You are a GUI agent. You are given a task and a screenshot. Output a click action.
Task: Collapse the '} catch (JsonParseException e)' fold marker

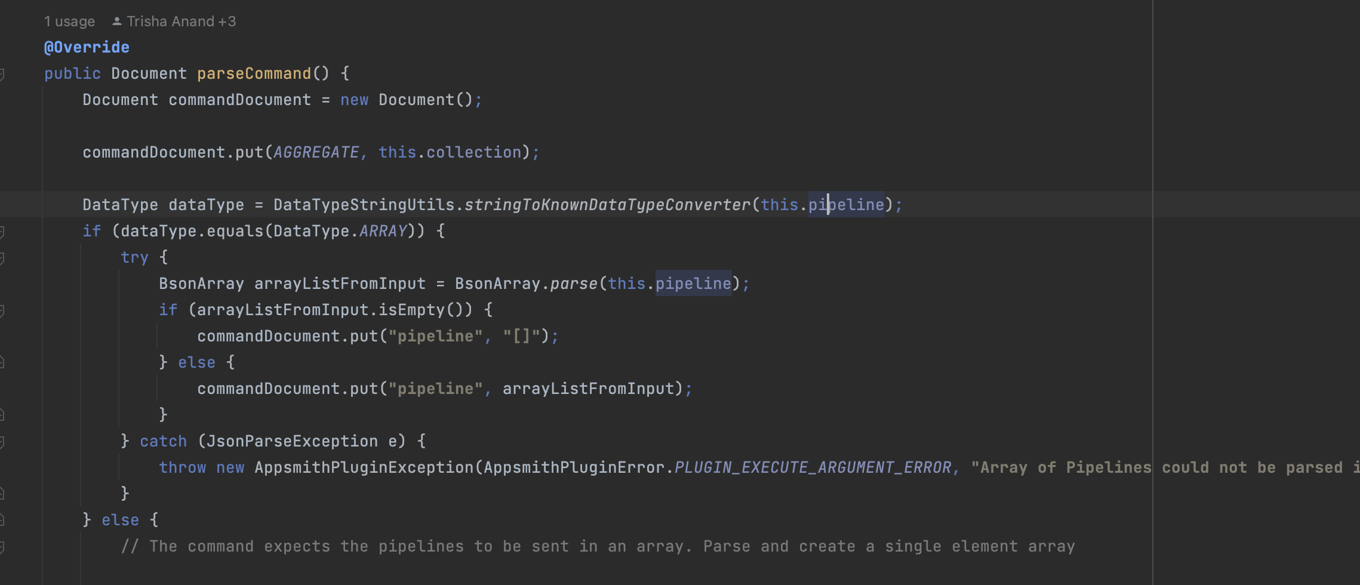[x=2, y=442]
